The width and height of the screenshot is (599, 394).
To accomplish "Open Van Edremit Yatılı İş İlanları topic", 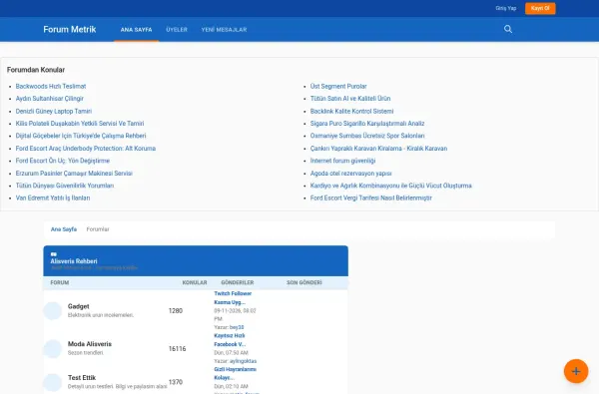I will pyautogui.click(x=53, y=197).
